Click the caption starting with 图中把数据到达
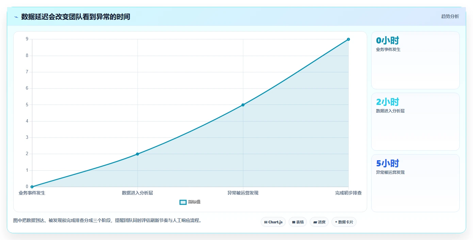The width and height of the screenshot is (473, 240). [x=108, y=220]
